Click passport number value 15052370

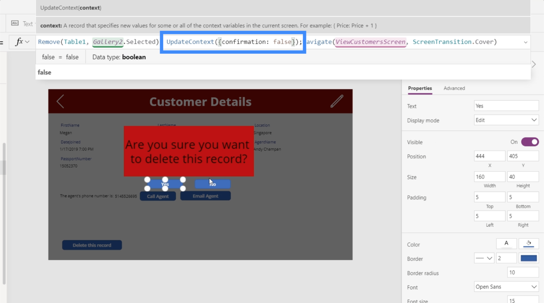pyautogui.click(x=68, y=166)
